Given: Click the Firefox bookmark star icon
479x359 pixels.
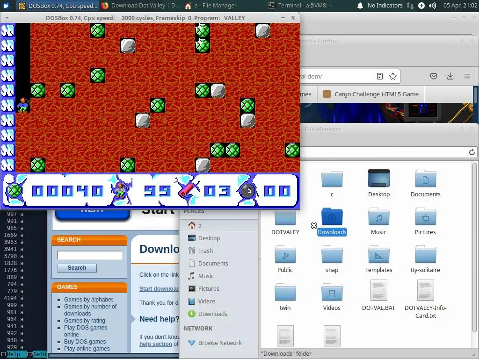Looking at the screenshot, I should [393, 76].
